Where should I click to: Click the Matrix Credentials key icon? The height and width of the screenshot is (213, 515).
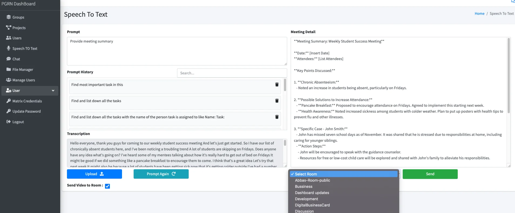click(9, 101)
